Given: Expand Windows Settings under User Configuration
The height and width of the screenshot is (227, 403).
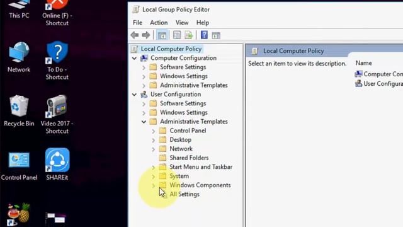Looking at the screenshot, I should (144, 113).
